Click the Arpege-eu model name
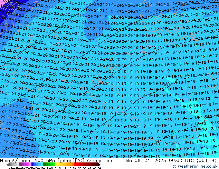The height and width of the screenshot is (169, 219). point(99,161)
